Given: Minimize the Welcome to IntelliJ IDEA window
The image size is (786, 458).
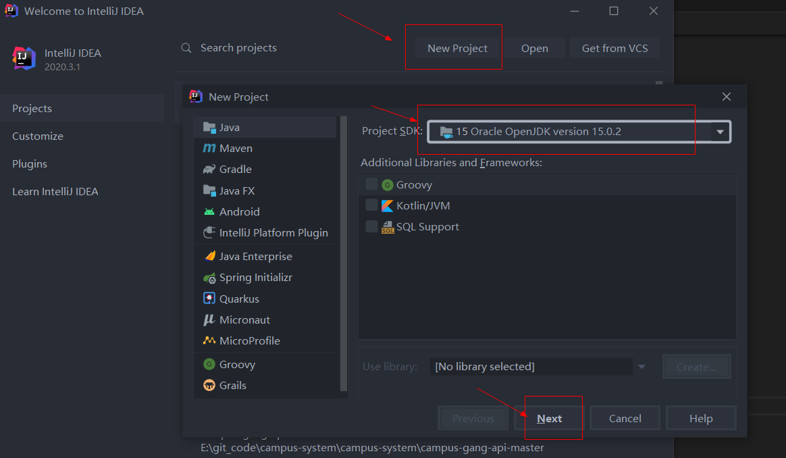Looking at the screenshot, I should point(575,11).
